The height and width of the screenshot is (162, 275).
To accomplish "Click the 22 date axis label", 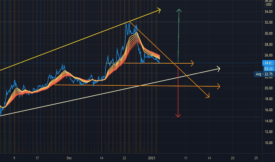I will tap(124, 158).
